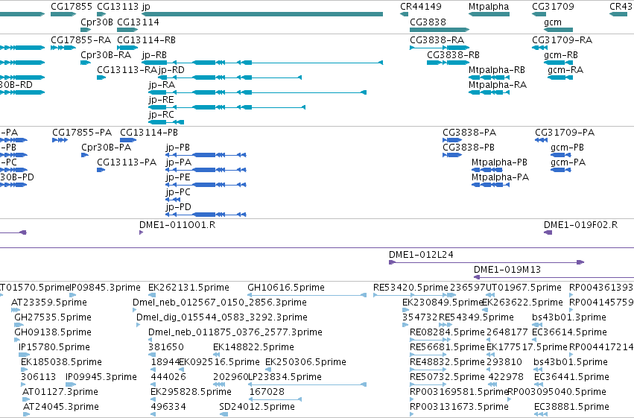Select EST EK262131.5prime

point(152,295)
